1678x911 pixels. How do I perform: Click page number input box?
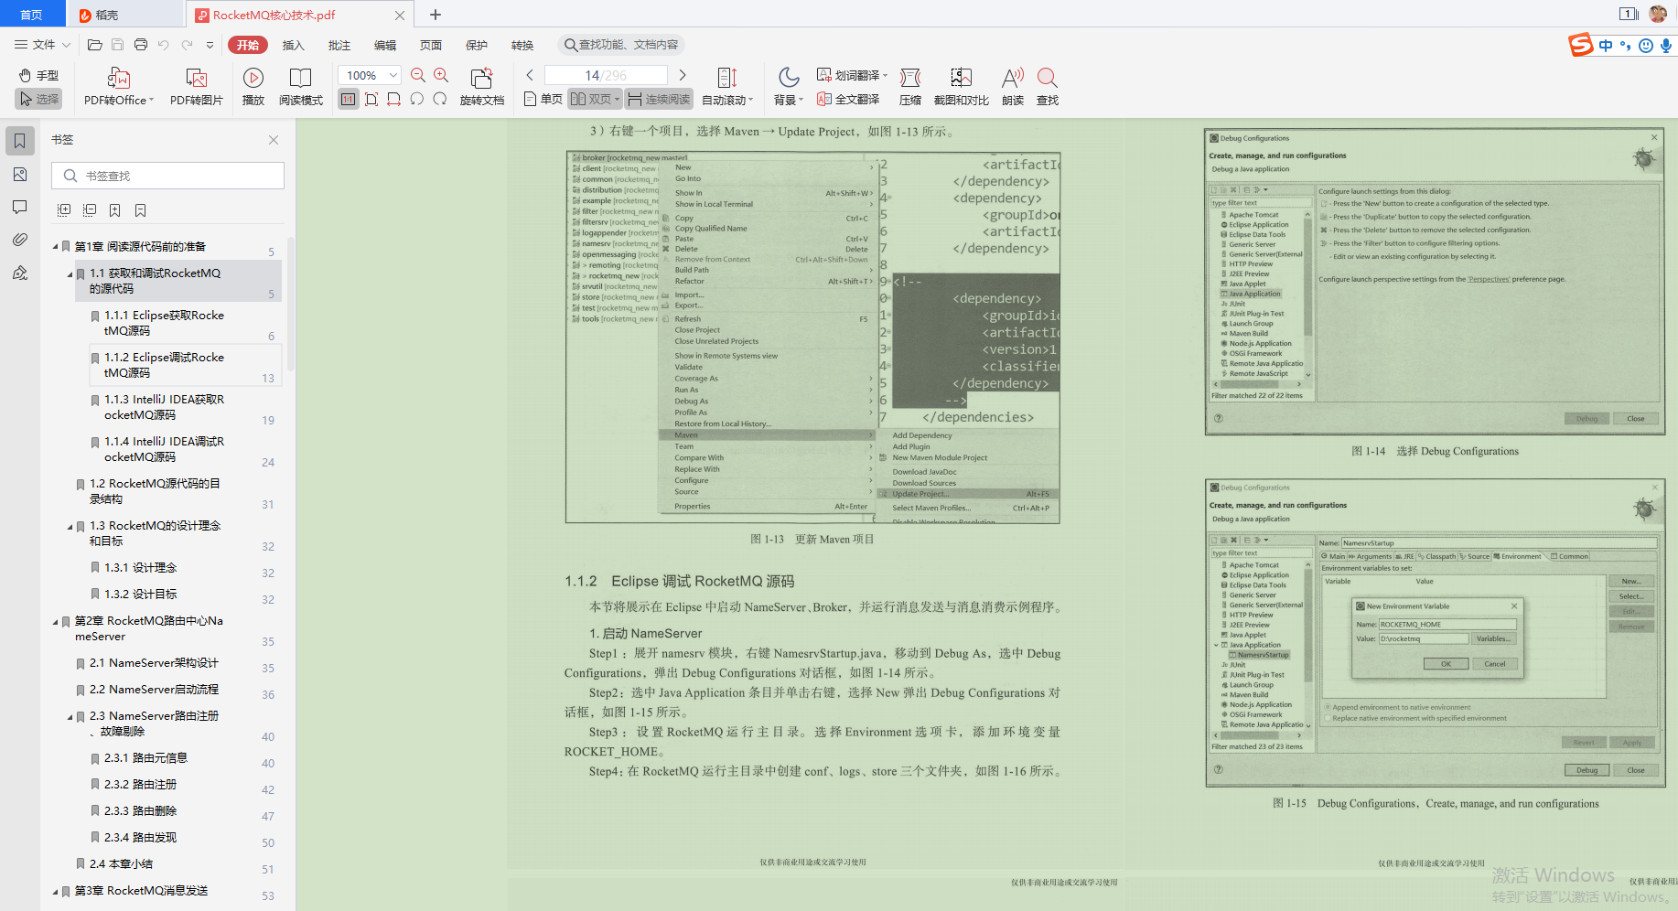tap(606, 75)
